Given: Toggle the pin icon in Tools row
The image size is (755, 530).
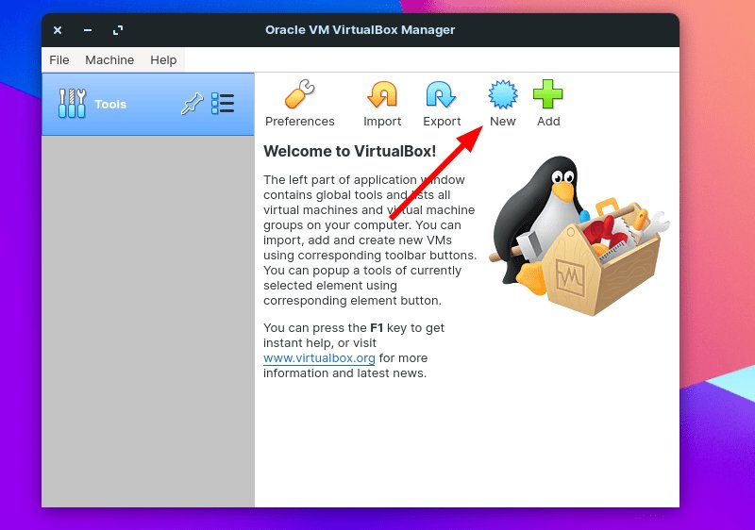Looking at the screenshot, I should pos(192,104).
